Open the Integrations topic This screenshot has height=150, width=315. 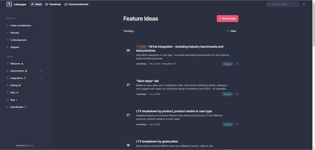pos(17,78)
